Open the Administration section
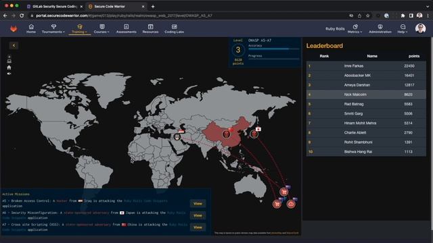 380,28
